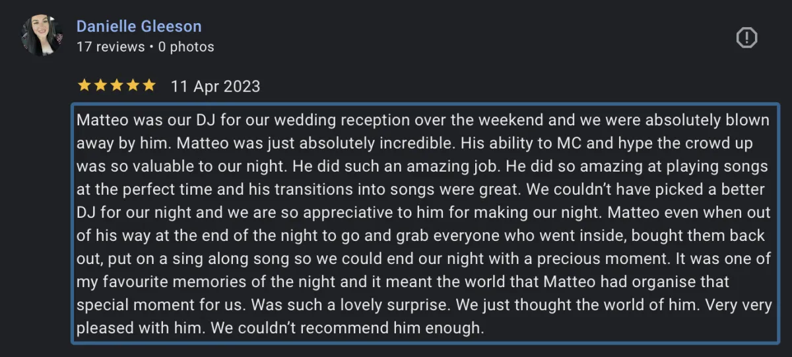Click the "17 reviews" text
The height and width of the screenshot is (357, 792).
tap(110, 47)
